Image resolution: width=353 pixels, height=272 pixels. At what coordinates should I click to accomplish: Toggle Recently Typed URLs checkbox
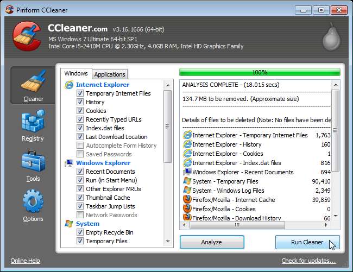tap(80, 119)
